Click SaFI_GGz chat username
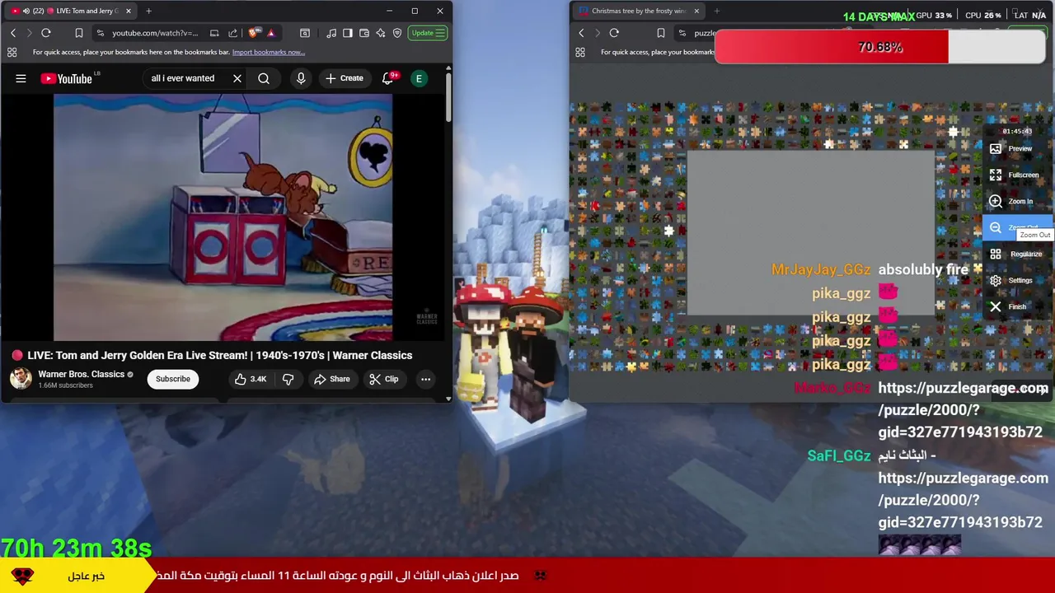Screen dimensions: 1055x593 click(x=839, y=455)
